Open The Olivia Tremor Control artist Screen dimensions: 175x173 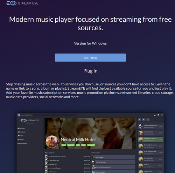click(113, 167)
